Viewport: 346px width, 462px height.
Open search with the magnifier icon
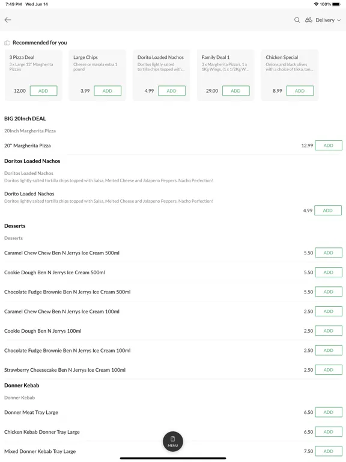(297, 20)
